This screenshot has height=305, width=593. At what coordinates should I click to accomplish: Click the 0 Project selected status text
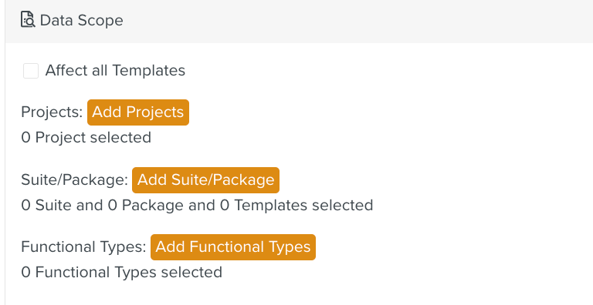point(86,137)
